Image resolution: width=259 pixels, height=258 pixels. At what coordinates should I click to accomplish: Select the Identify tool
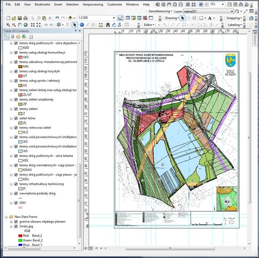click(x=82, y=25)
